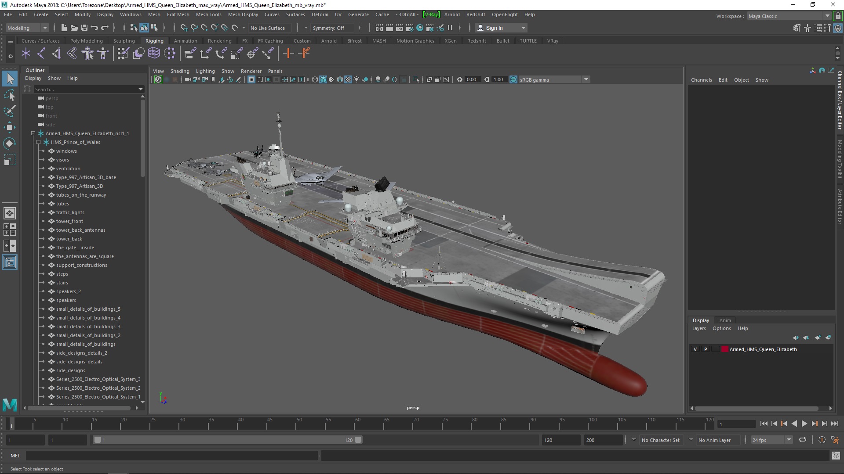This screenshot has width=844, height=474.
Task: Open the Mesh Tools menu
Action: [208, 14]
